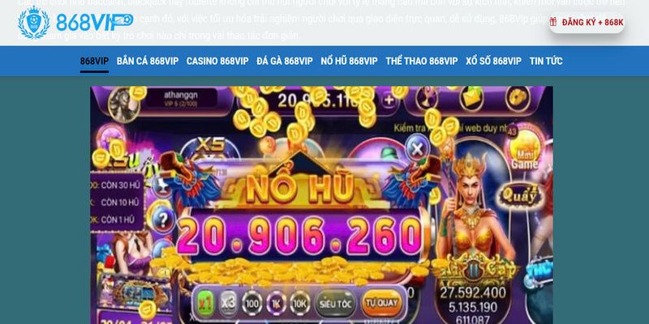
Task: Click the Tự Quay auto-spin button
Action: (382, 304)
